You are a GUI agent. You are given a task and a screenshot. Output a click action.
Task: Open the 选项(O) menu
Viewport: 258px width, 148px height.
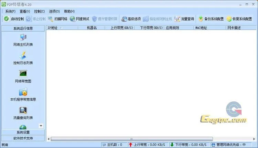54,11
